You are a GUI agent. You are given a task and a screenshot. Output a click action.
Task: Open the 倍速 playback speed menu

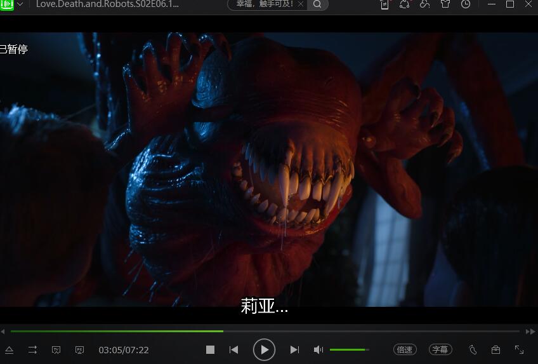[x=404, y=349]
